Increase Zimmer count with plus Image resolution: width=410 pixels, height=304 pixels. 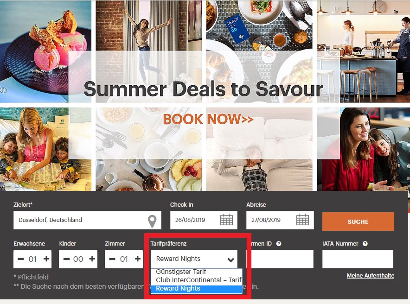[138, 259]
